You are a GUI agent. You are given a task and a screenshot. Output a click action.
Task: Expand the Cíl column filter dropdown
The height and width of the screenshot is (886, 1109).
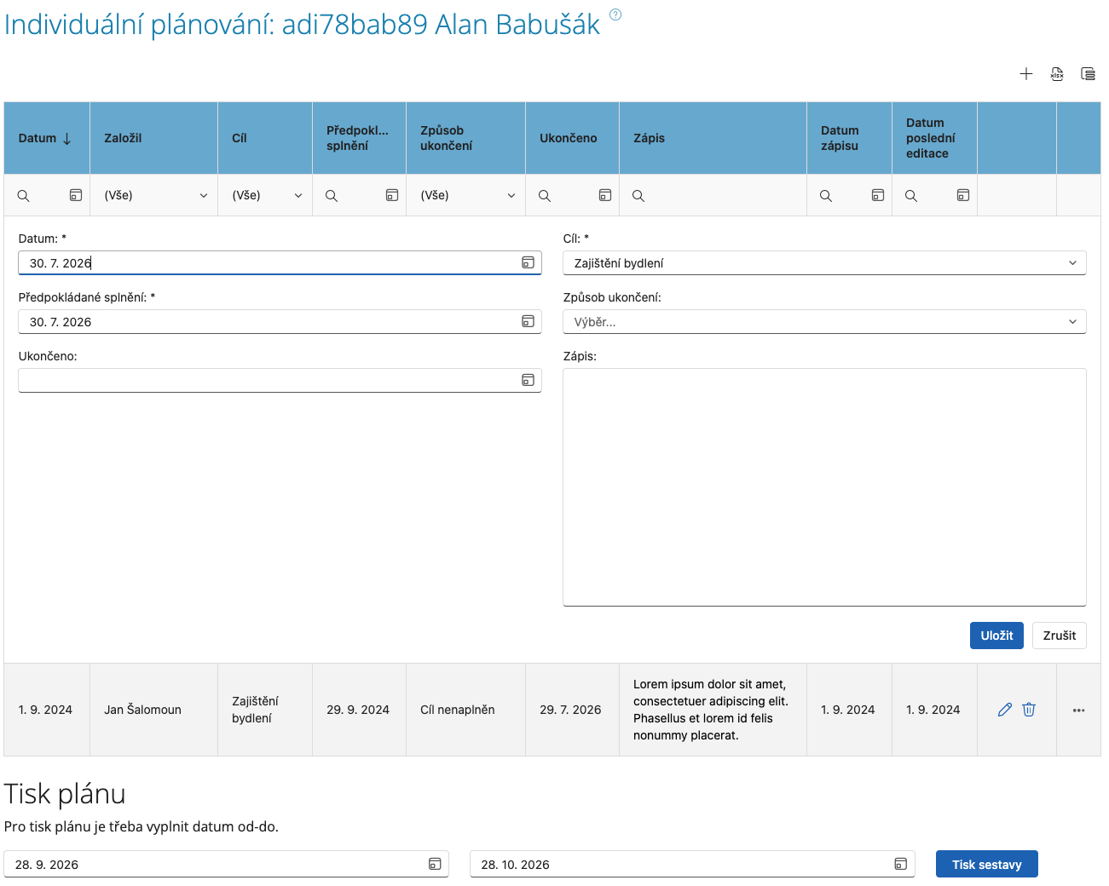[x=298, y=196]
